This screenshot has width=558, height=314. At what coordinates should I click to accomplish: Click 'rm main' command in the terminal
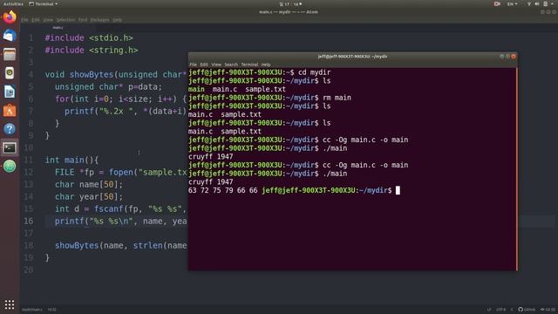tap(337, 98)
